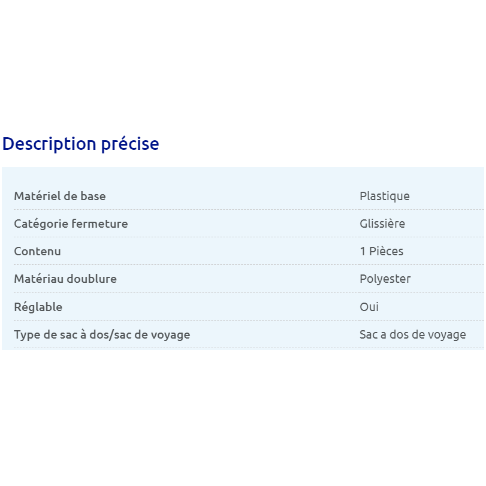Click the 'Contenu' label

(x=37, y=251)
